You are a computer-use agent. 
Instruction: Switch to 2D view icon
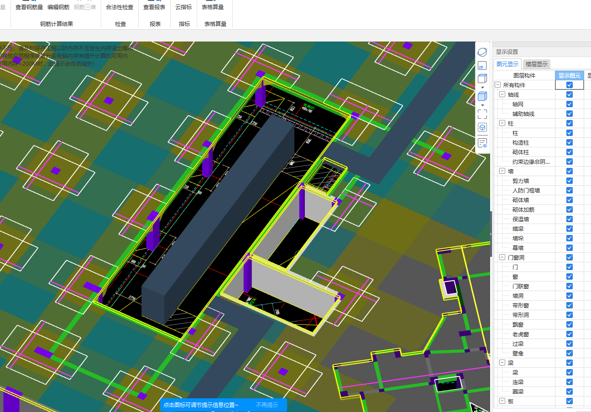481,66
